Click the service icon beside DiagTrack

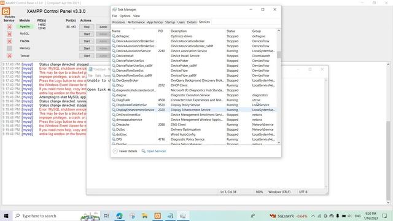[x=114, y=100]
